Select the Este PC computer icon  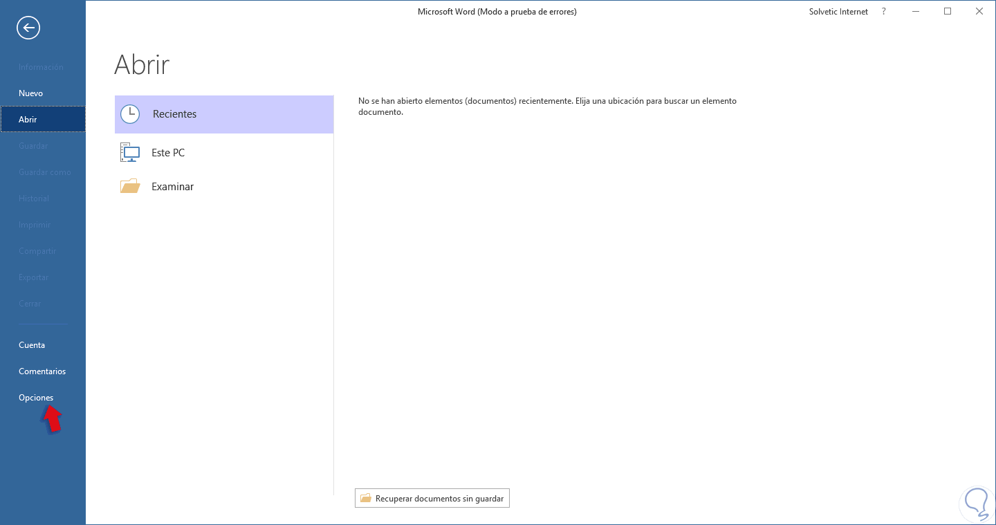click(x=129, y=152)
